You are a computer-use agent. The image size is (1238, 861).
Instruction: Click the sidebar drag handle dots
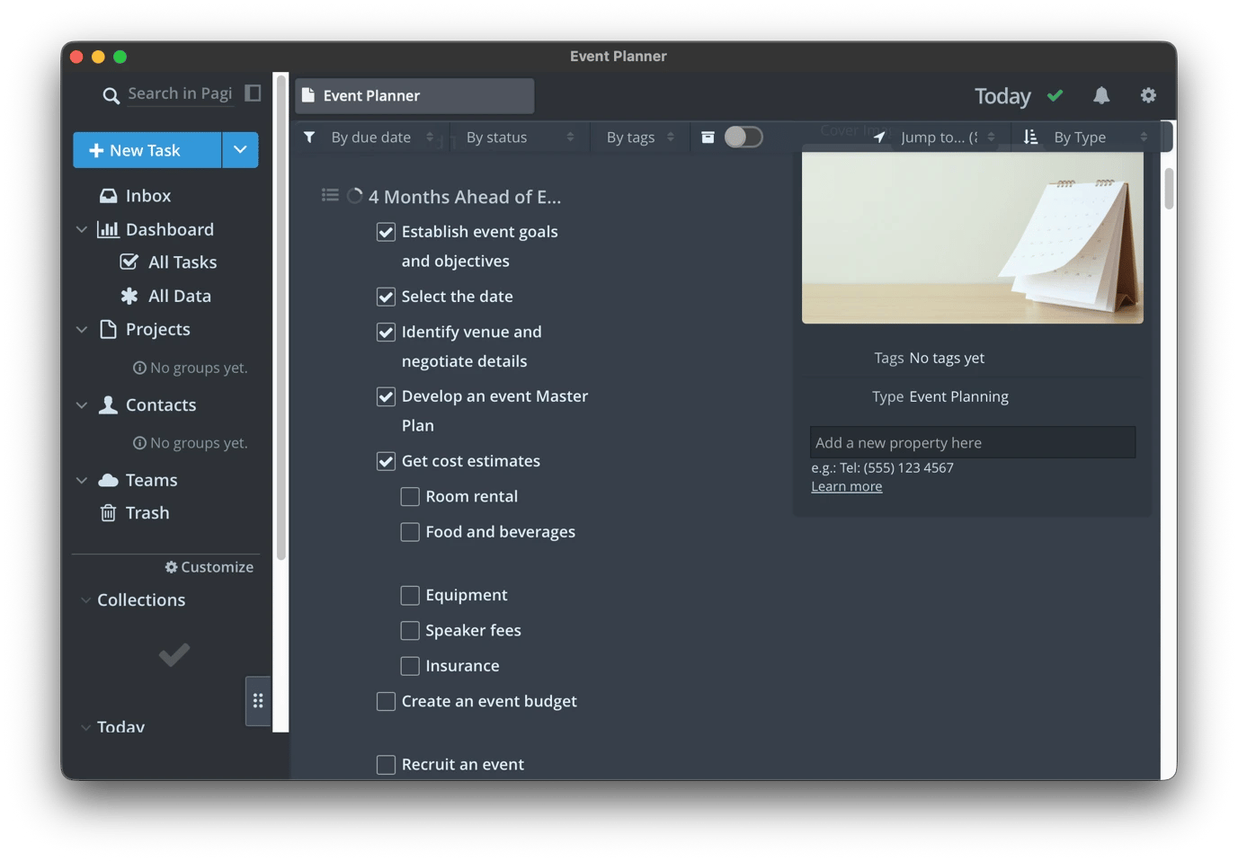click(x=258, y=700)
